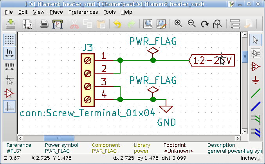Click the Print schematic icon
265x164 pixels.
tap(44, 24)
